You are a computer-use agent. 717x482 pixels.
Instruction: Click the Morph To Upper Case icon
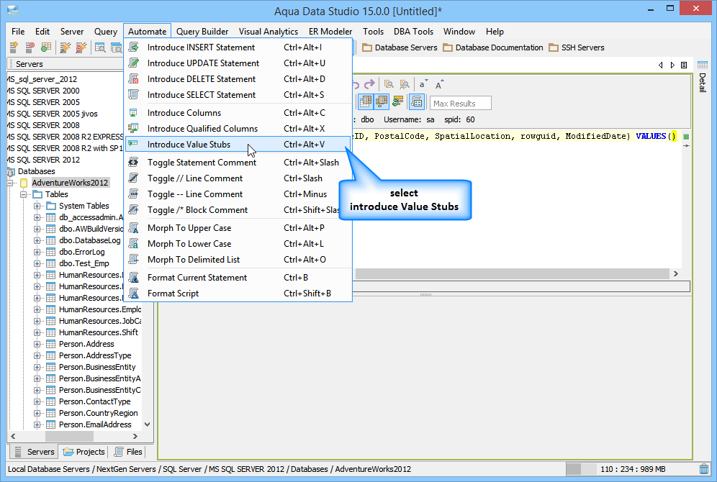pos(133,227)
